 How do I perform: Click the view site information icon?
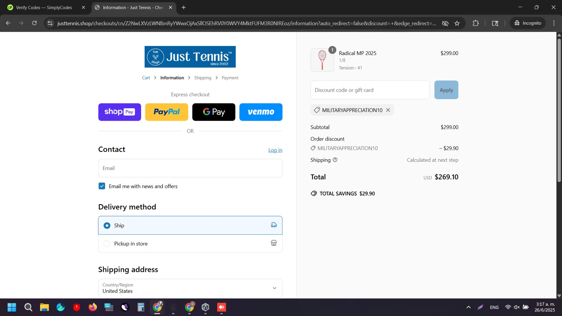tap(50, 23)
